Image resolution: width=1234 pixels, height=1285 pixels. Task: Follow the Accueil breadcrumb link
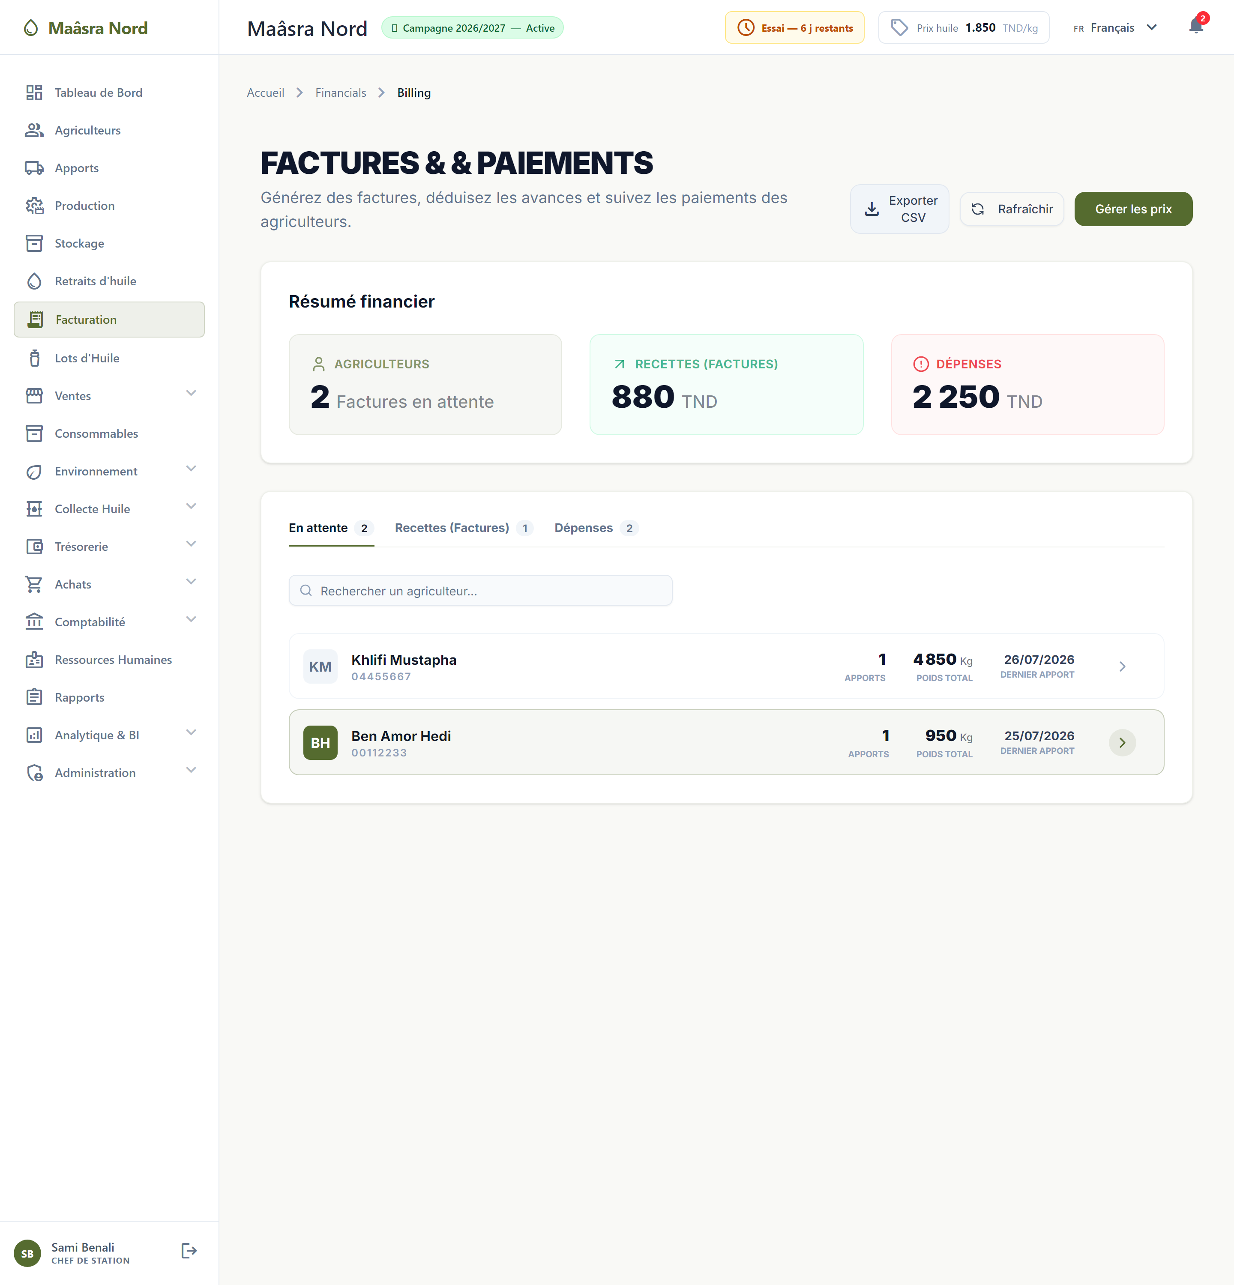[x=266, y=93]
